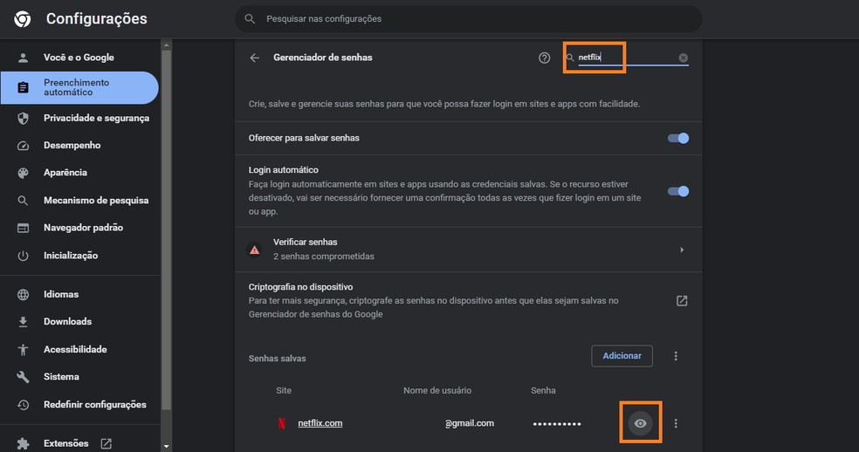
Task: Click the accessibility figure icon in the sidebar
Action: click(x=23, y=350)
